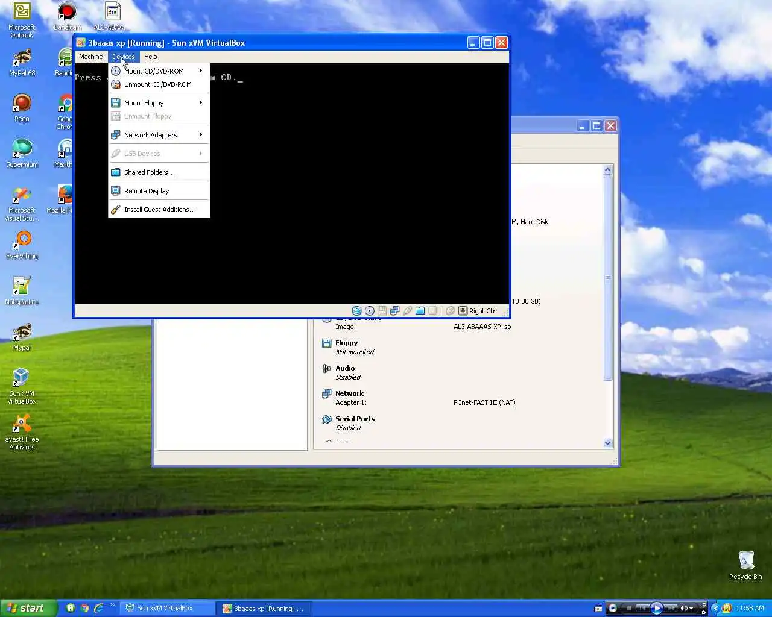
Task: Select the Supermium desktop icon
Action: pos(22,154)
